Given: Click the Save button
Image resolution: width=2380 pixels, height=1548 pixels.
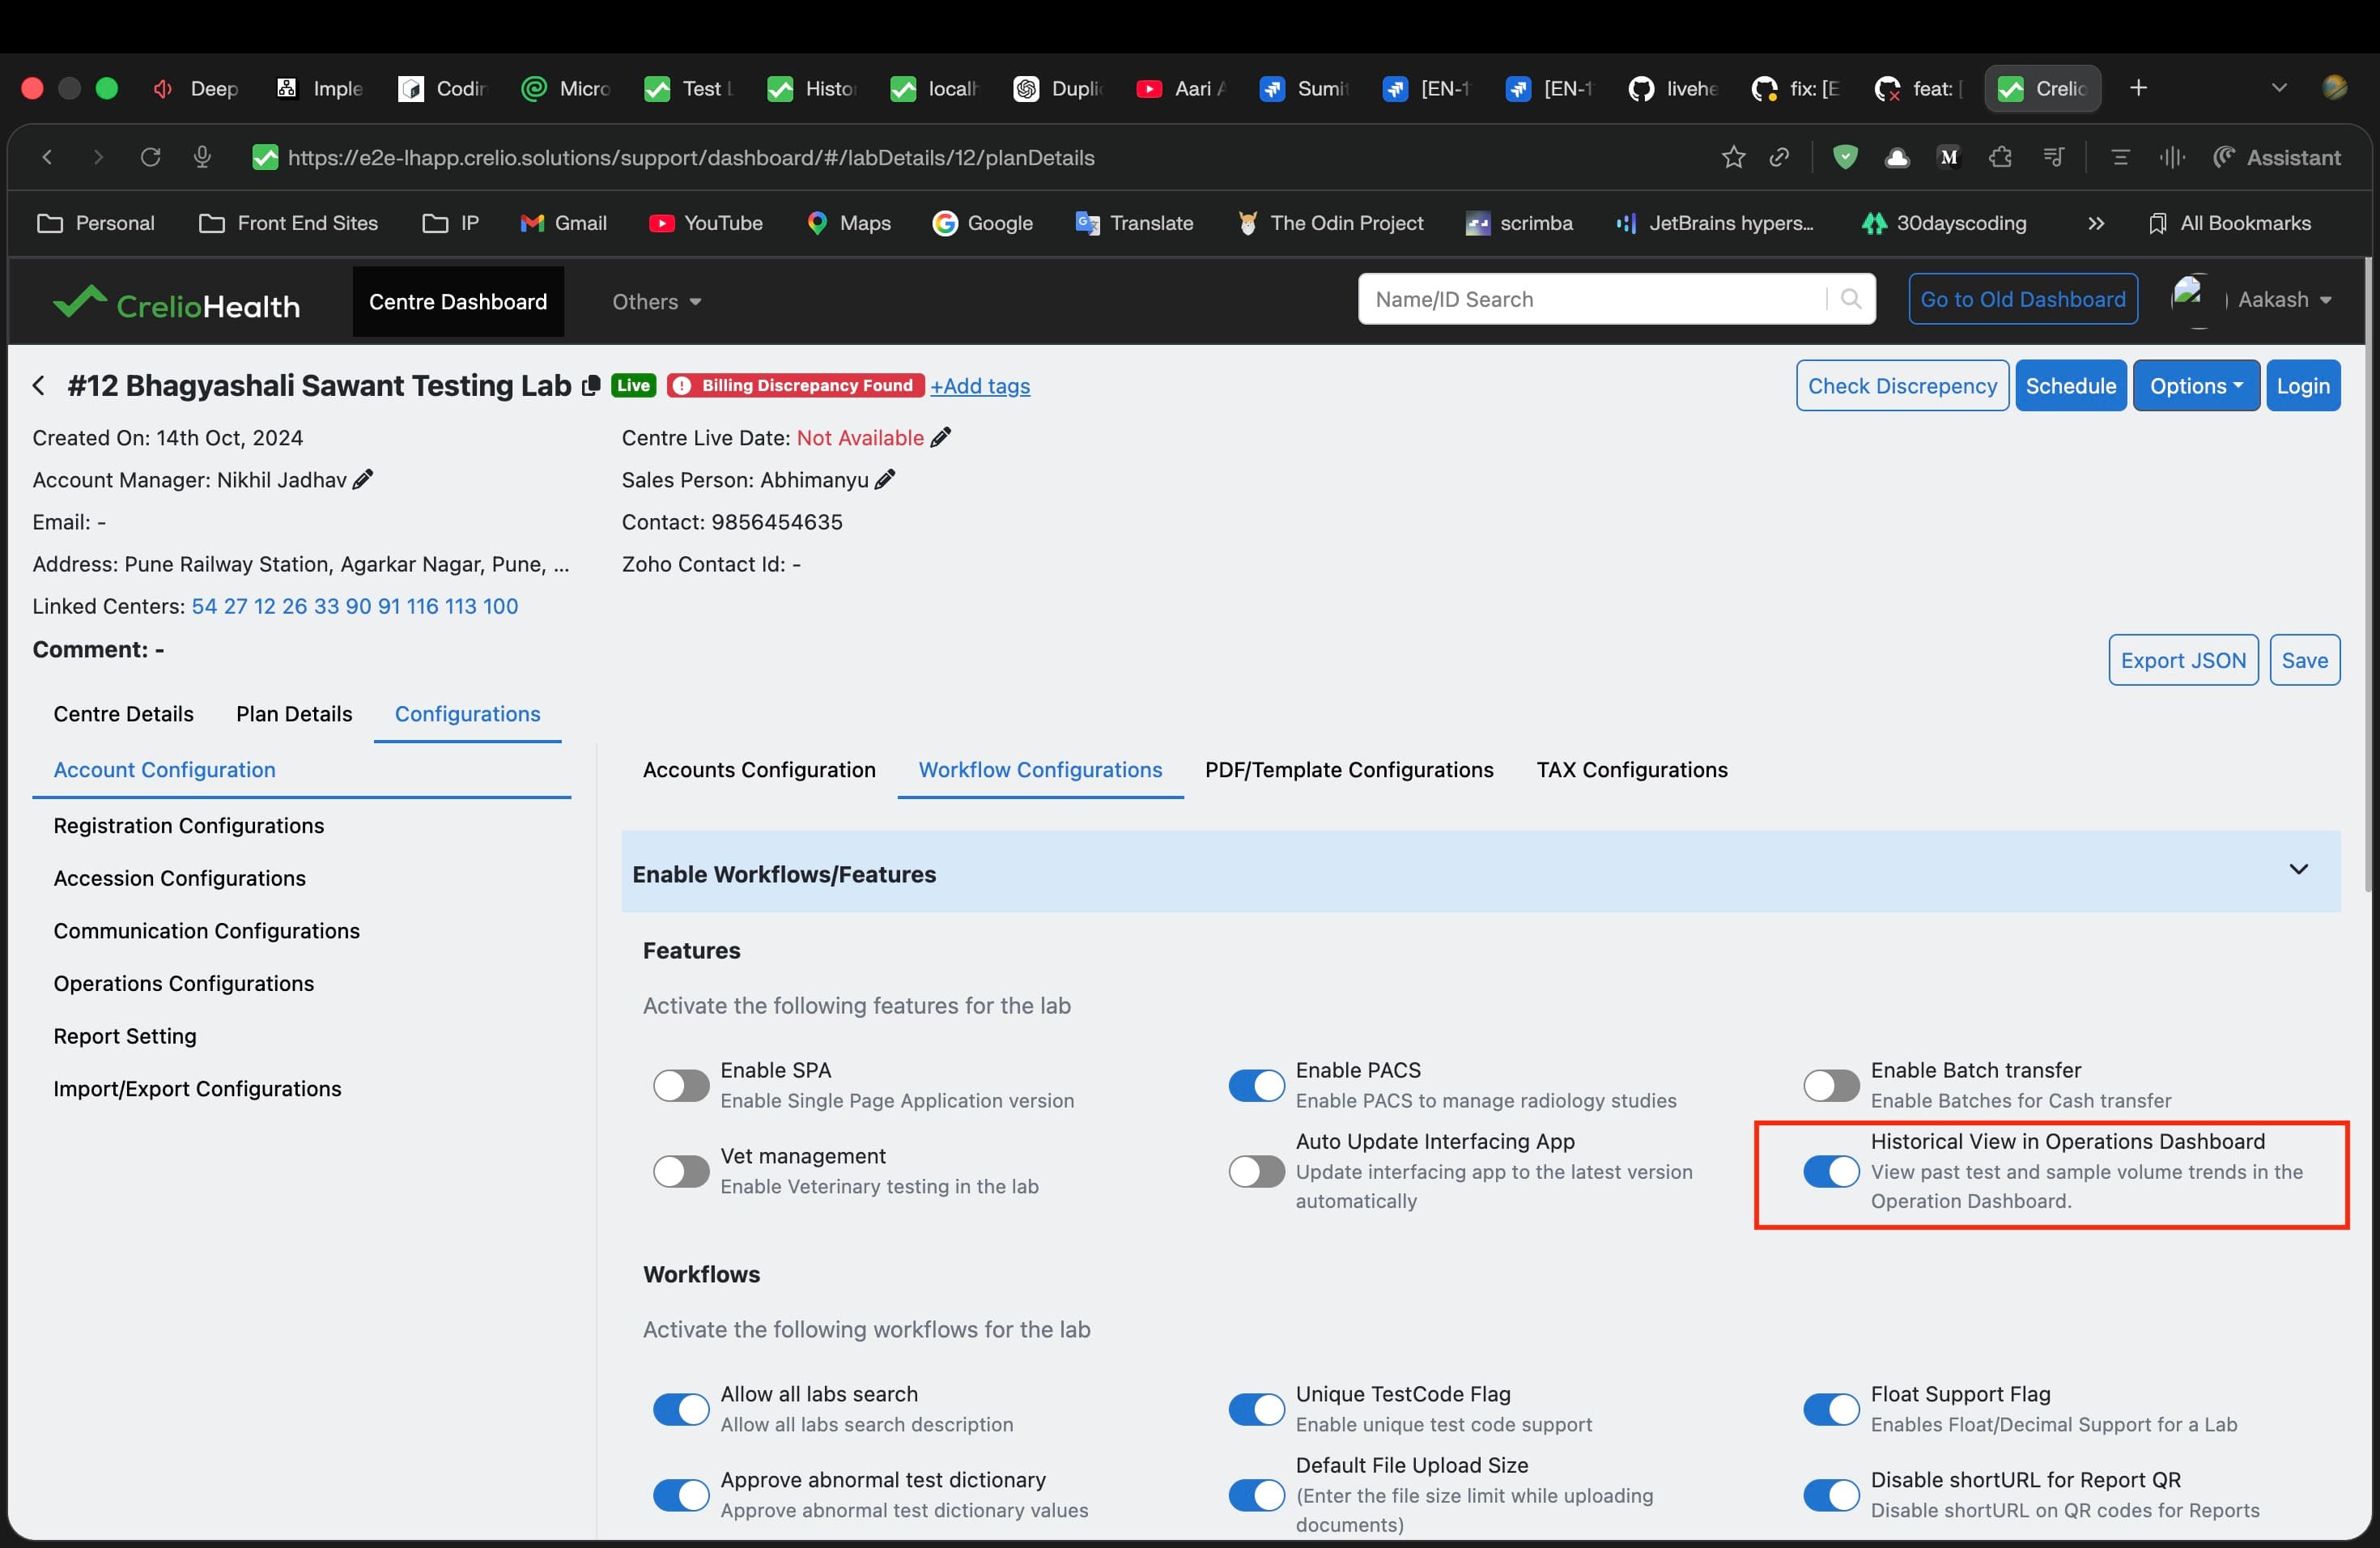Looking at the screenshot, I should pos(2304,660).
